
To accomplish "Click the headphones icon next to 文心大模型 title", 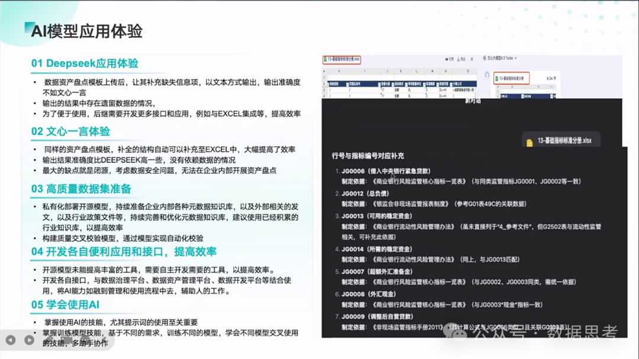I will pyautogui.click(x=485, y=59).
